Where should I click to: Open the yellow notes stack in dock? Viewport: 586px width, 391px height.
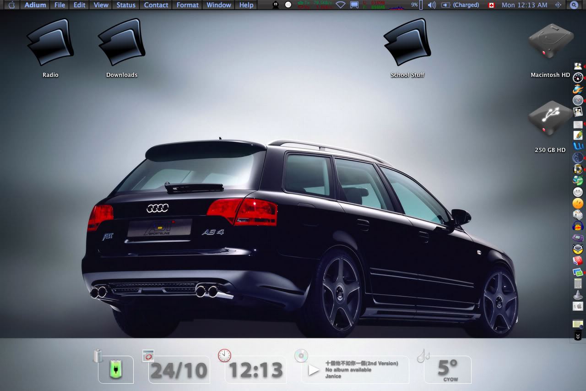coord(578,324)
